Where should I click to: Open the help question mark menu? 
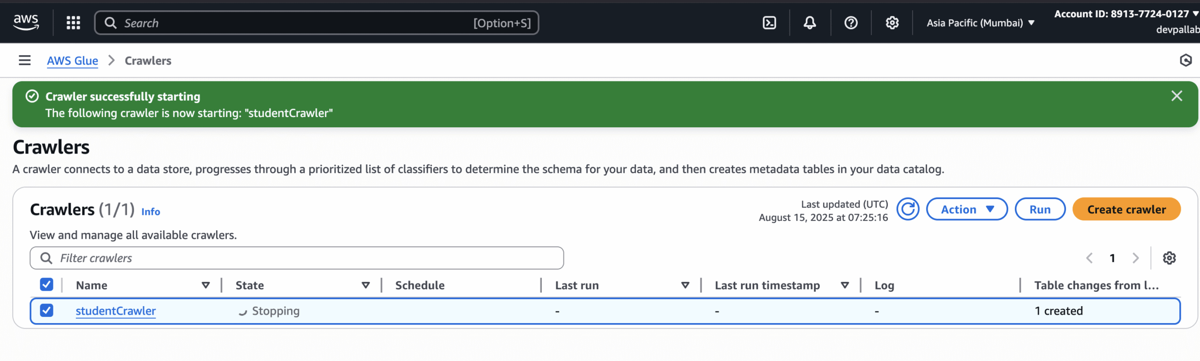[x=851, y=23]
